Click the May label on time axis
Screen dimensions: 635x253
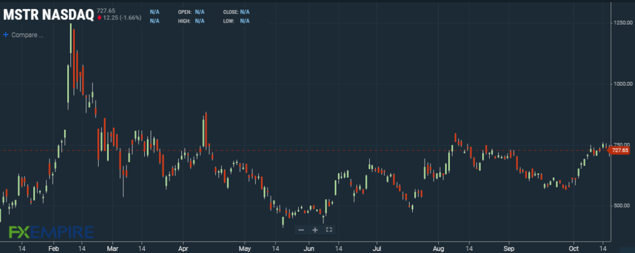click(245, 248)
